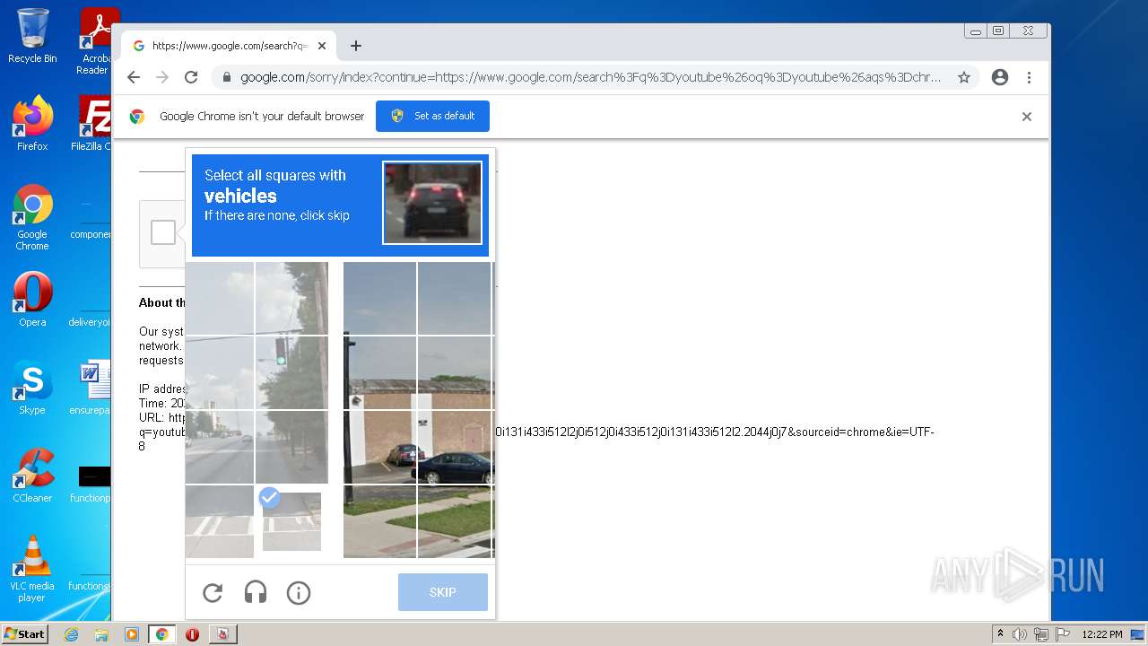
Task: Open a new tab
Action: click(x=356, y=46)
